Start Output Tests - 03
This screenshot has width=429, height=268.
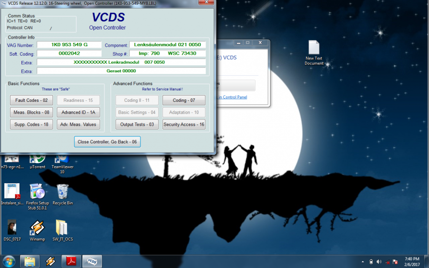click(x=137, y=124)
